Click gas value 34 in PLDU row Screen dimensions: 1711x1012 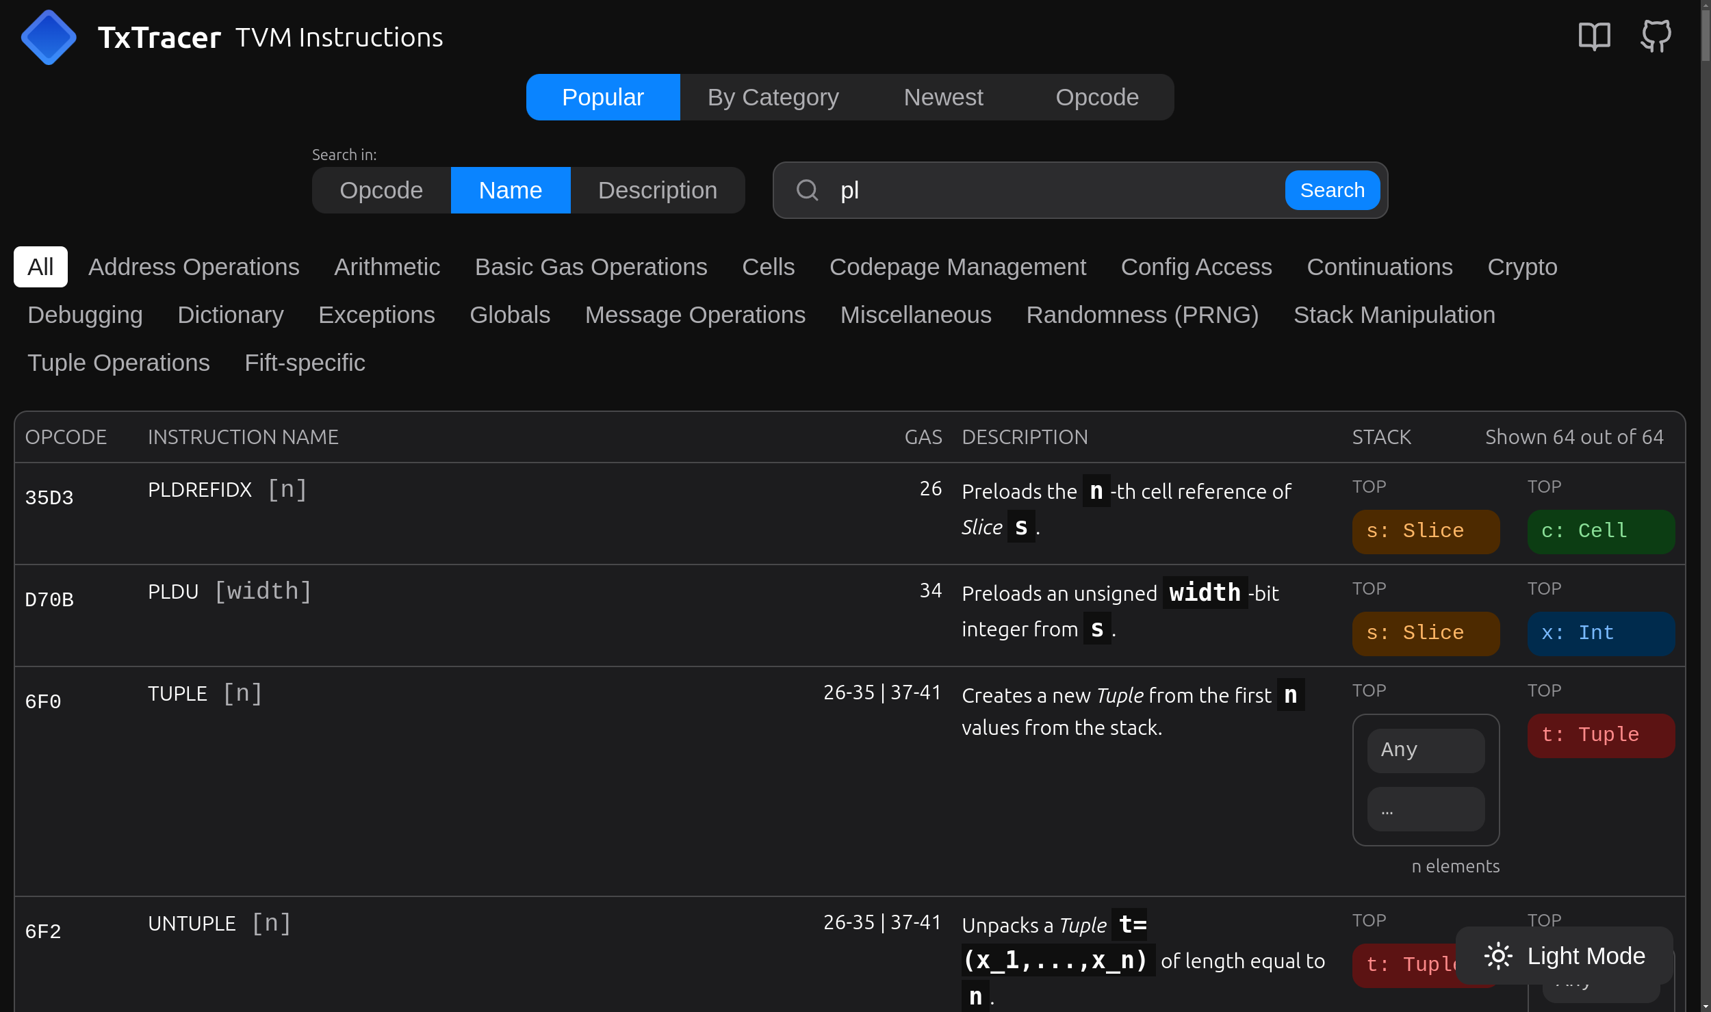931,591
